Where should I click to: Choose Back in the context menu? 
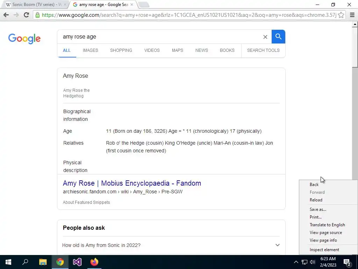pos(314,185)
